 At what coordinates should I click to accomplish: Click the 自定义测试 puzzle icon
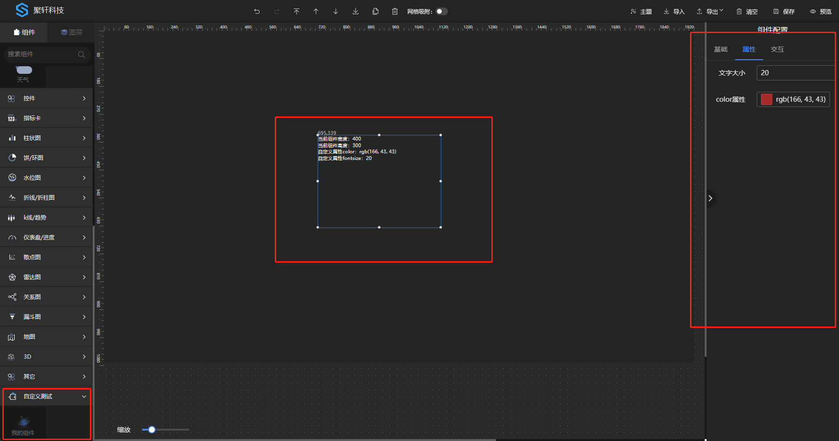point(13,397)
